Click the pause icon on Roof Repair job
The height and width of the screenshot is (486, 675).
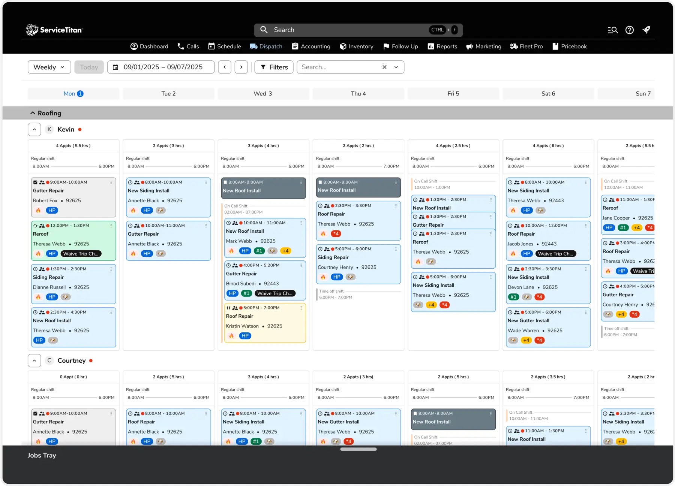[228, 308]
